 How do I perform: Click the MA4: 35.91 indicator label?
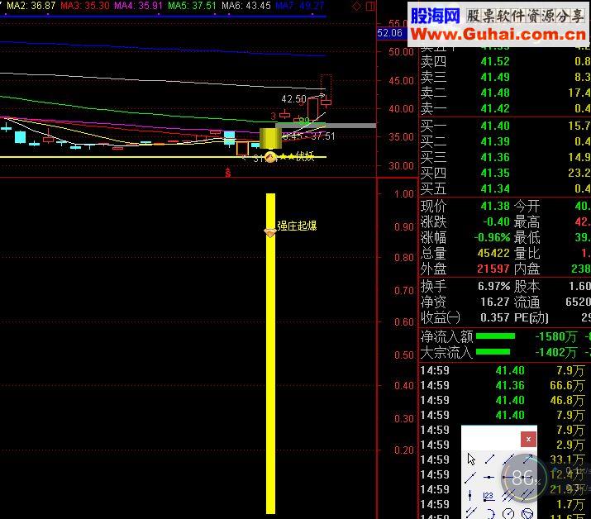pyautogui.click(x=138, y=6)
